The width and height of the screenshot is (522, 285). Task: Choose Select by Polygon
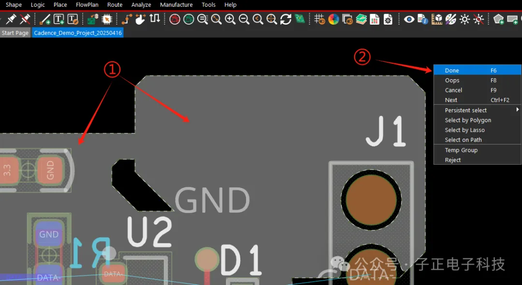(478, 120)
